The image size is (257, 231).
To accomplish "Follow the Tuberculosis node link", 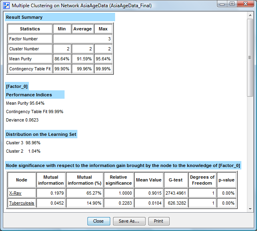I will point(22,203).
